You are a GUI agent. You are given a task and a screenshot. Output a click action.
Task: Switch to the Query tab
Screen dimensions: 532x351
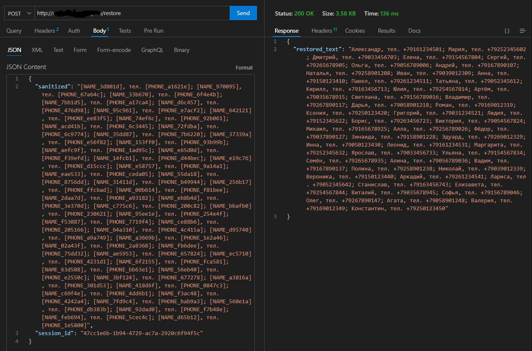[14, 31]
